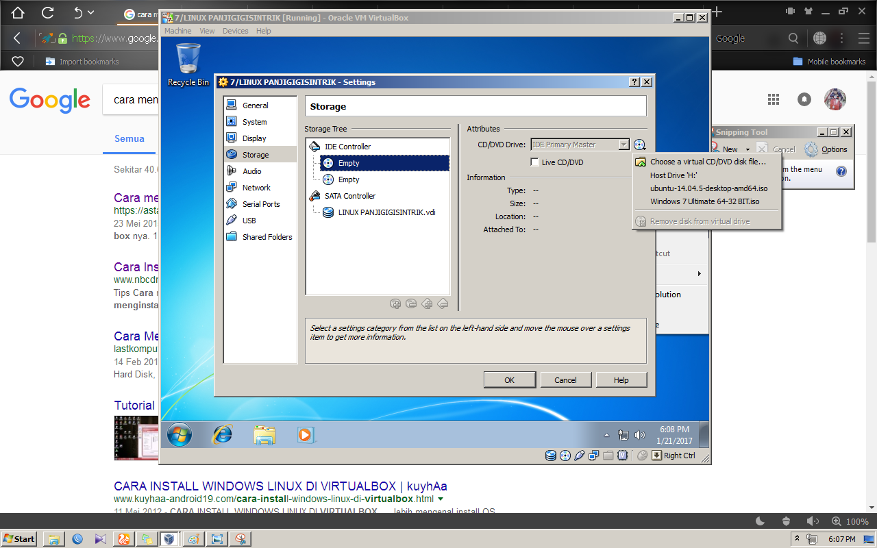Open the Devices menu in VirtualBox
The image size is (877, 548).
pos(235,31)
